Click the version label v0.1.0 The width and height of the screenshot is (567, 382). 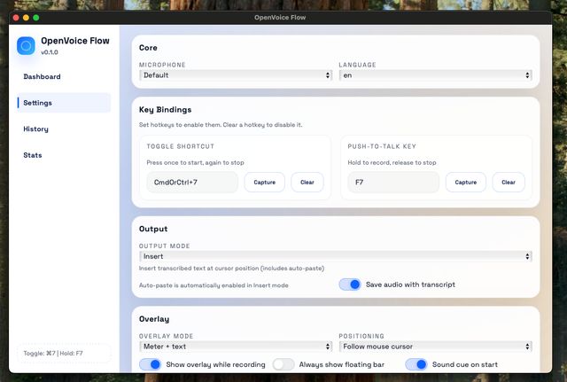click(50, 52)
